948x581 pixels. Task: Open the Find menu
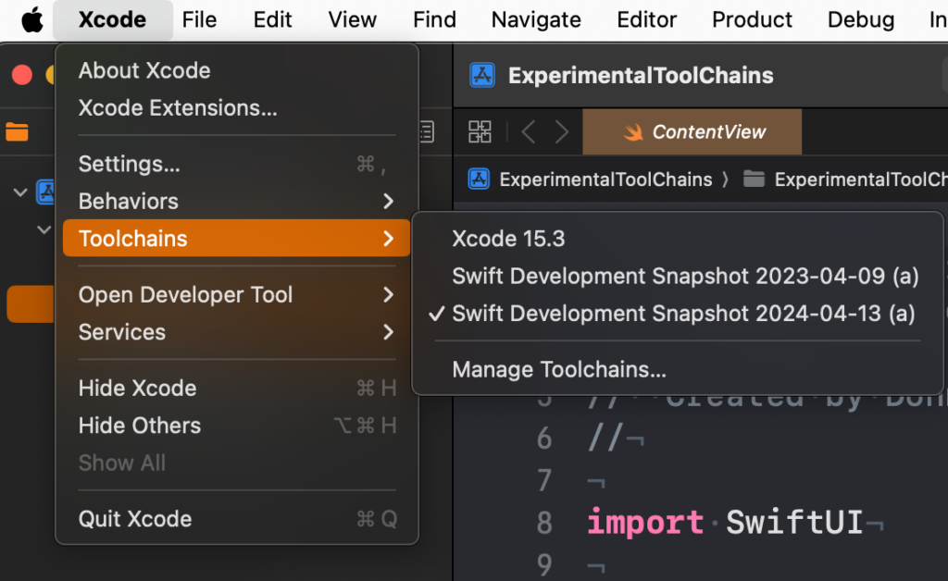(x=434, y=20)
